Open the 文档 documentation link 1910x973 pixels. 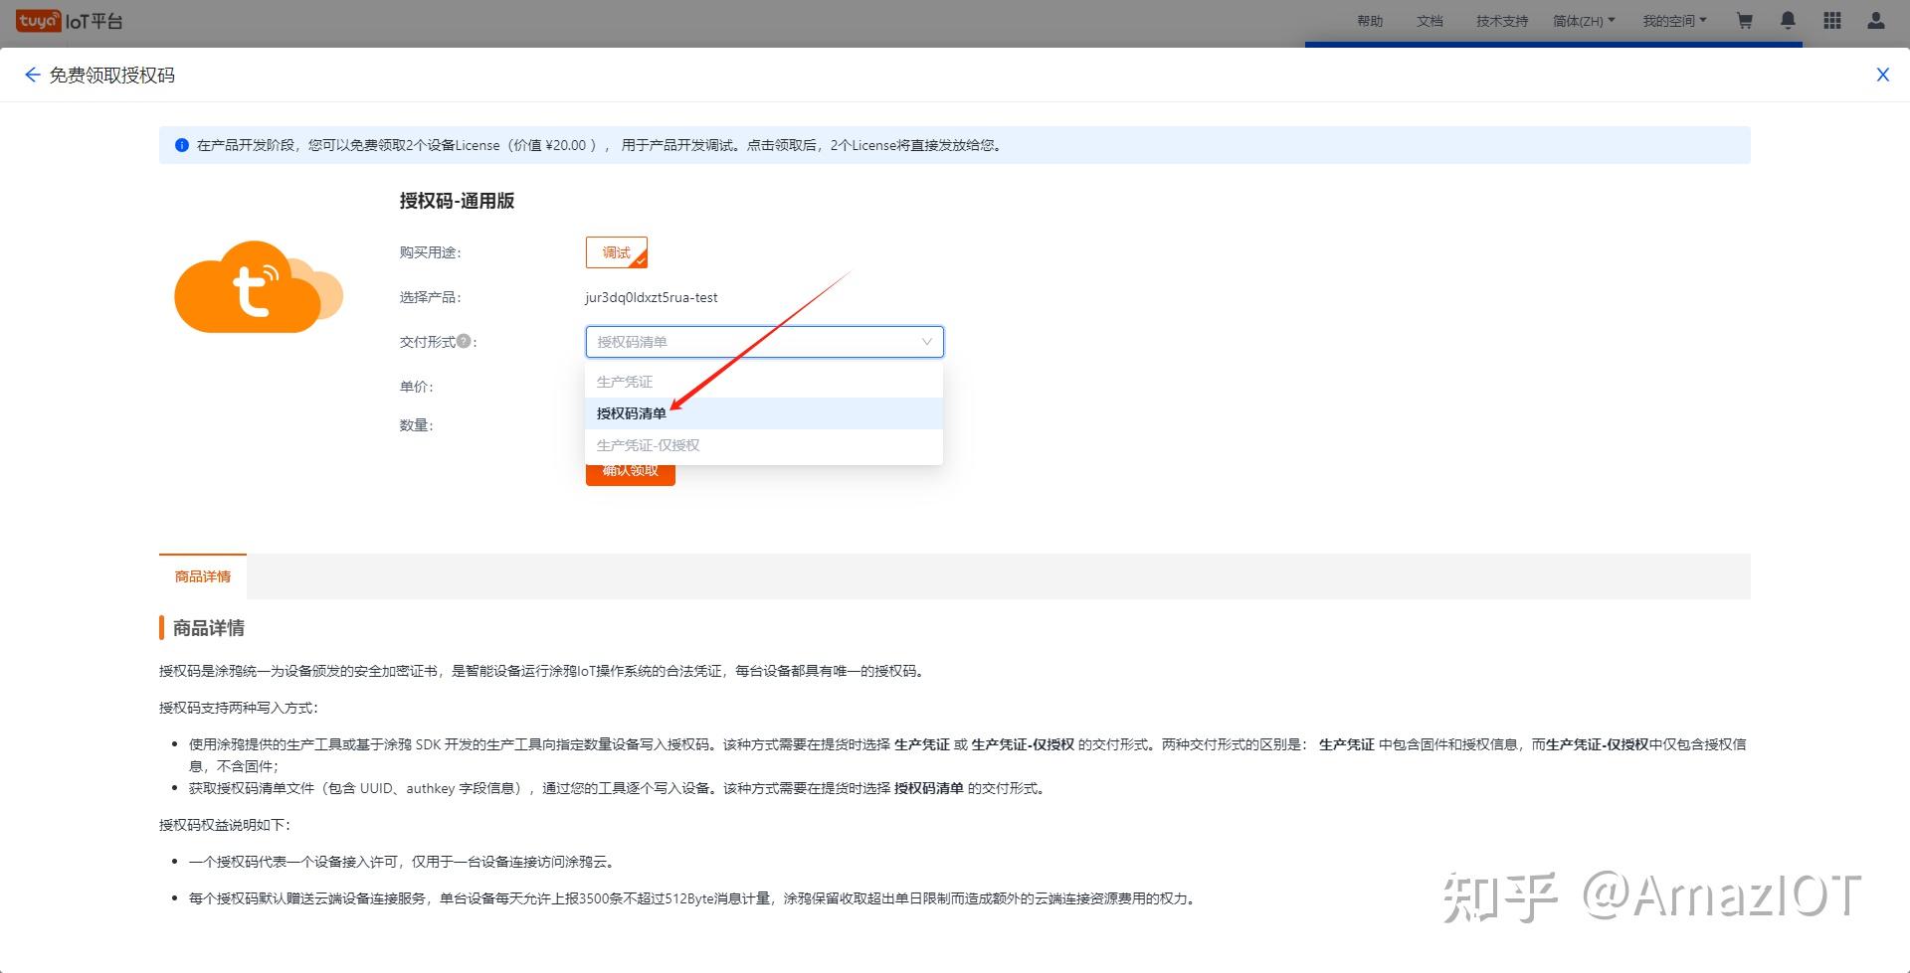point(1430,20)
